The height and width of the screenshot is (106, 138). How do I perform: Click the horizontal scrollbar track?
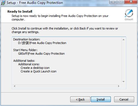tap(67, 86)
